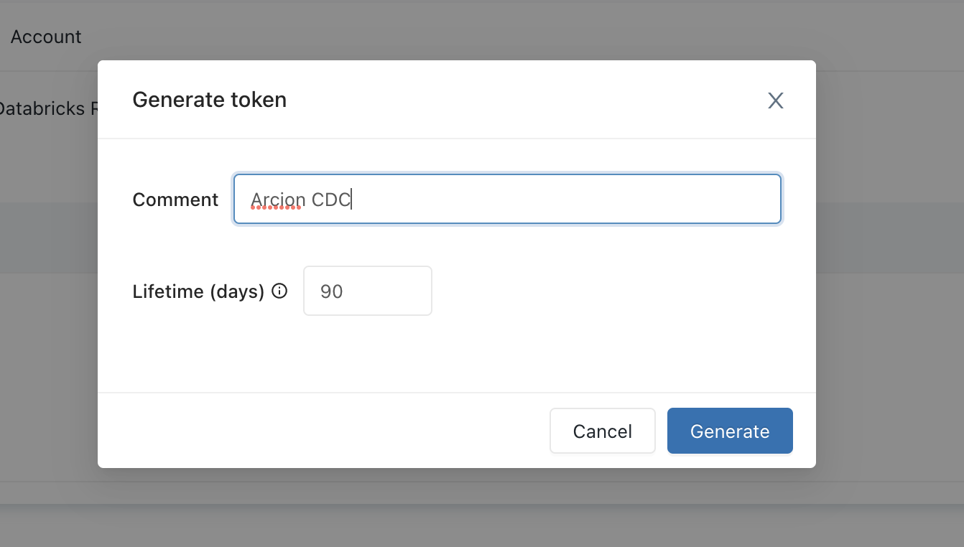Switch to the Account tab behind dialog
The height and width of the screenshot is (547, 964).
click(x=46, y=37)
